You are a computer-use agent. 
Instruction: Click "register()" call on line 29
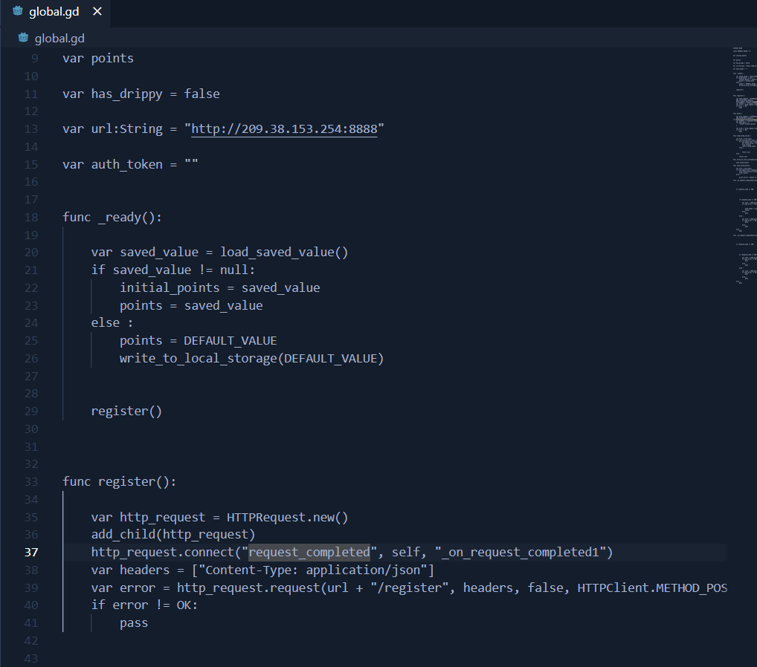point(126,411)
